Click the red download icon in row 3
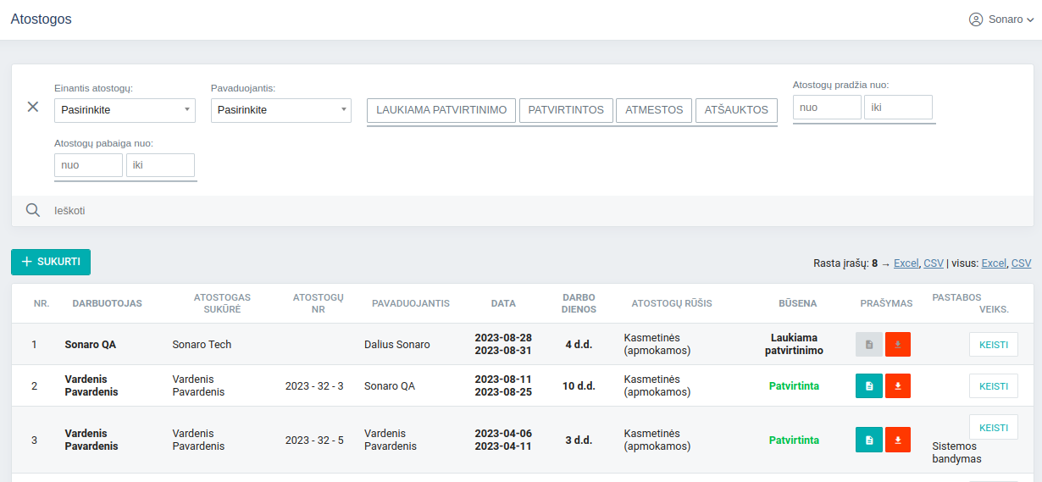Screen dimensions: 1042x482 coord(898,440)
